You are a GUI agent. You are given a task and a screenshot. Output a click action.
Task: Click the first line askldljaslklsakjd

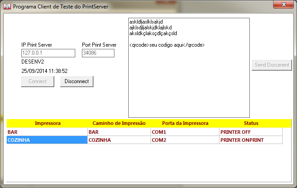146,22
